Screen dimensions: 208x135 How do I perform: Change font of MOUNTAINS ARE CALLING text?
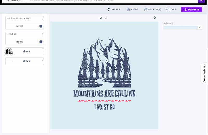(x=20, y=26)
